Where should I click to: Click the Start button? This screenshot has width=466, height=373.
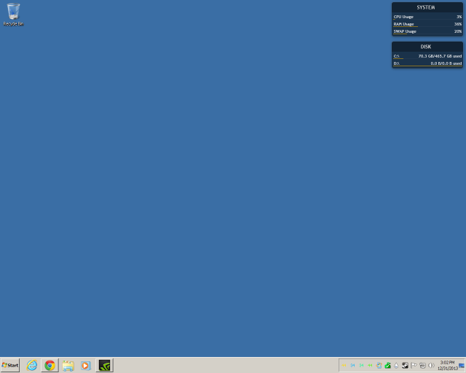pos(10,365)
